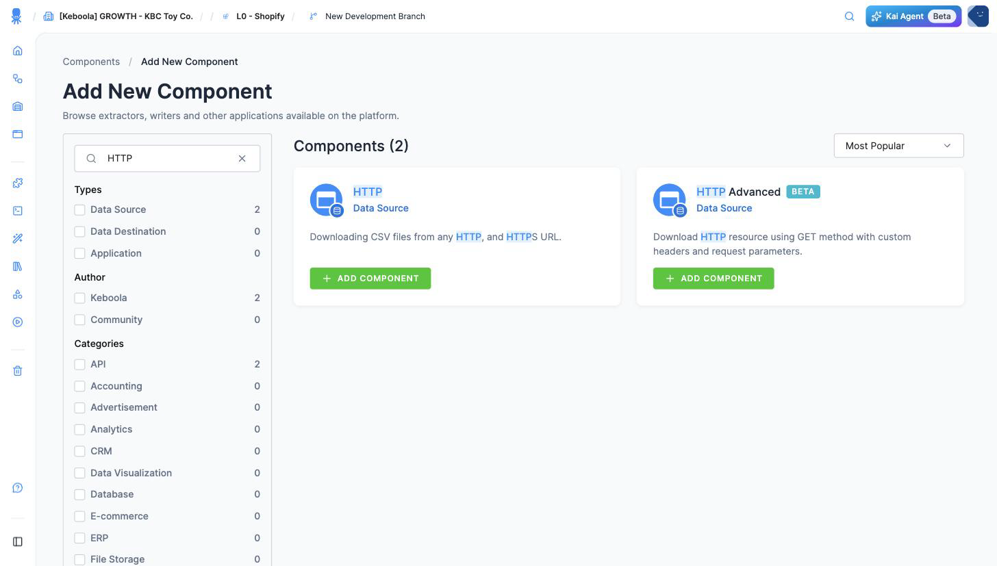The height and width of the screenshot is (566, 997).
Task: Add the HTTP component
Action: (370, 279)
